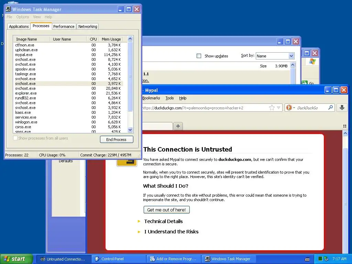Screen dimensions: 352x264
Task: Open the tray keyboard icon
Action: (308, 259)
